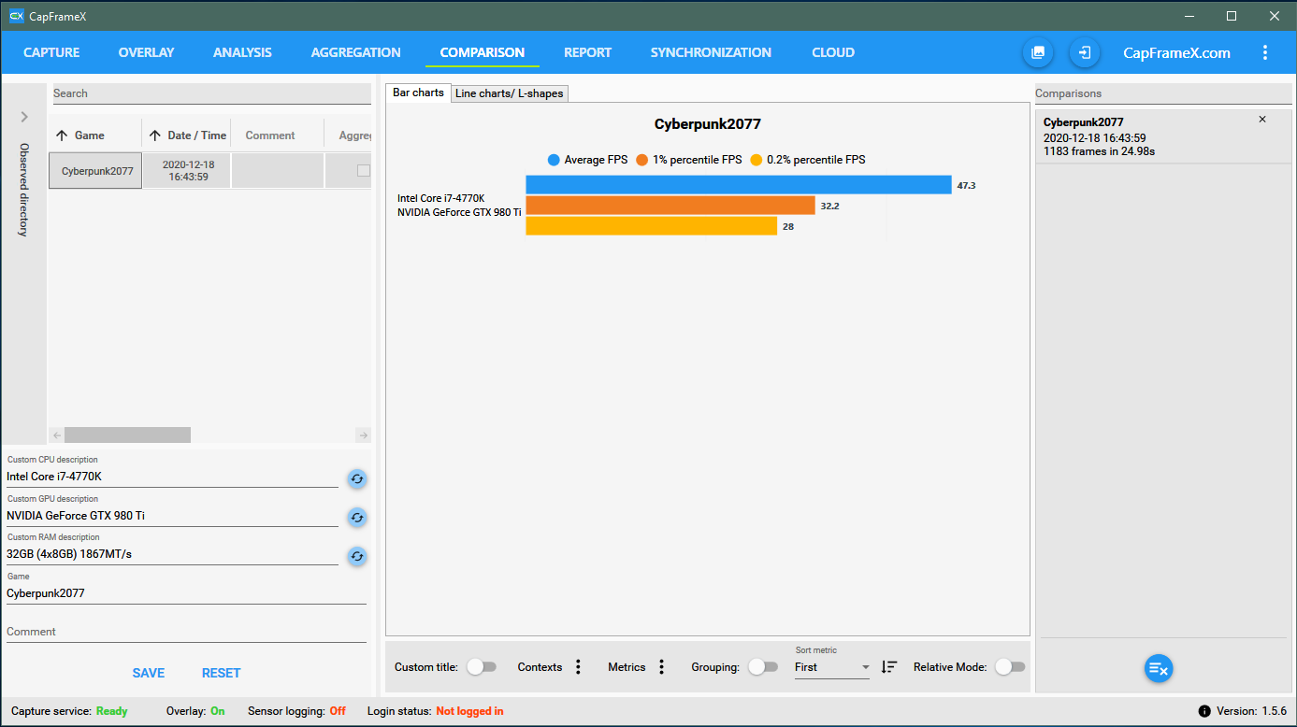Click scroll left arrow of record list
1297x727 pixels.
(x=56, y=435)
